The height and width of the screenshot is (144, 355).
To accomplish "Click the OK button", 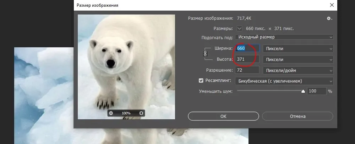I will pos(223,116).
